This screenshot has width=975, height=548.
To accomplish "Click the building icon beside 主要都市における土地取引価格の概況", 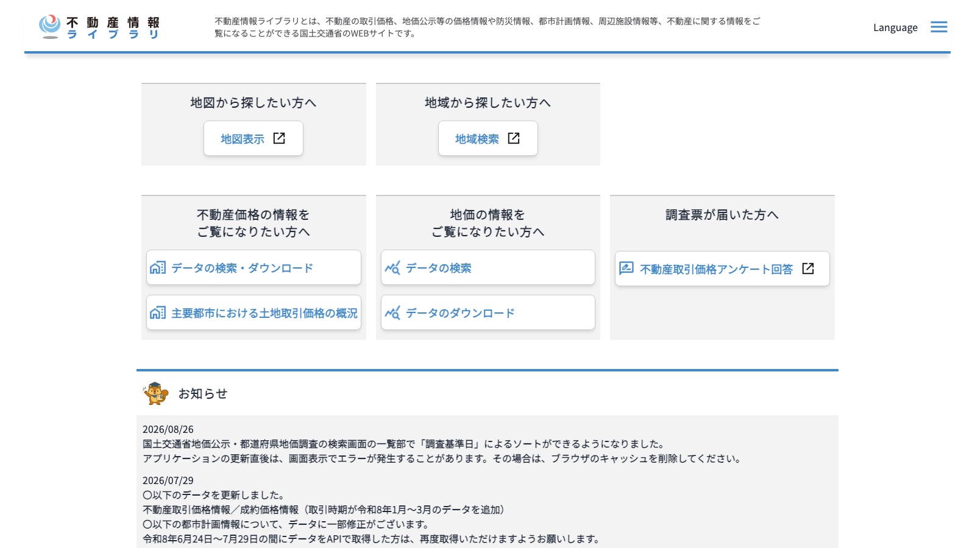I will coord(158,312).
